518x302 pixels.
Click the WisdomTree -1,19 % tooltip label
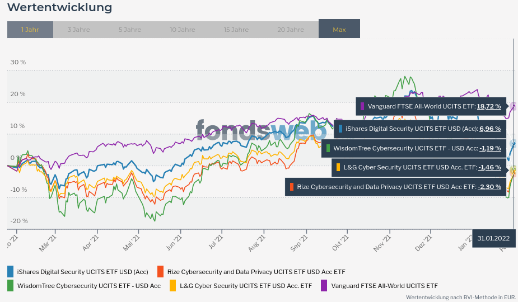pyautogui.click(x=402, y=148)
